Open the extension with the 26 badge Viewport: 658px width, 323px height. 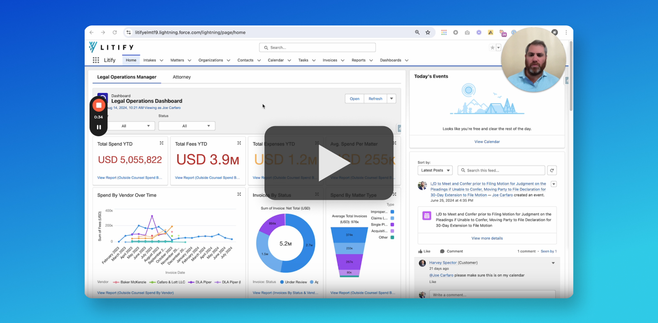[x=503, y=33]
